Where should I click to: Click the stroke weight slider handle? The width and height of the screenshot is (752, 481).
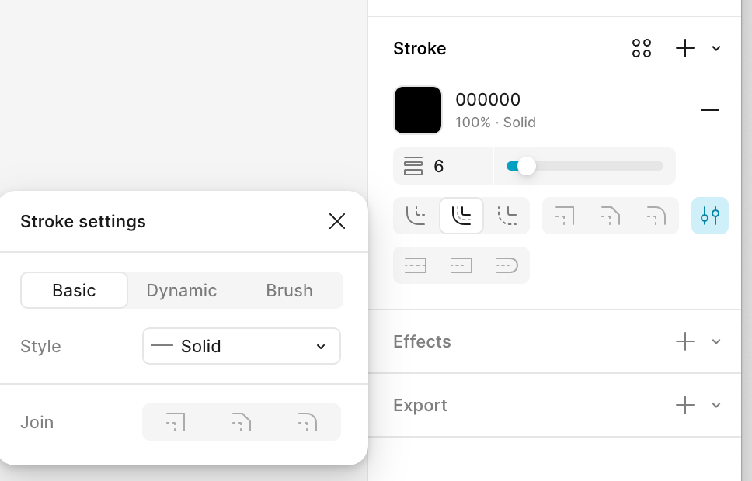point(527,166)
